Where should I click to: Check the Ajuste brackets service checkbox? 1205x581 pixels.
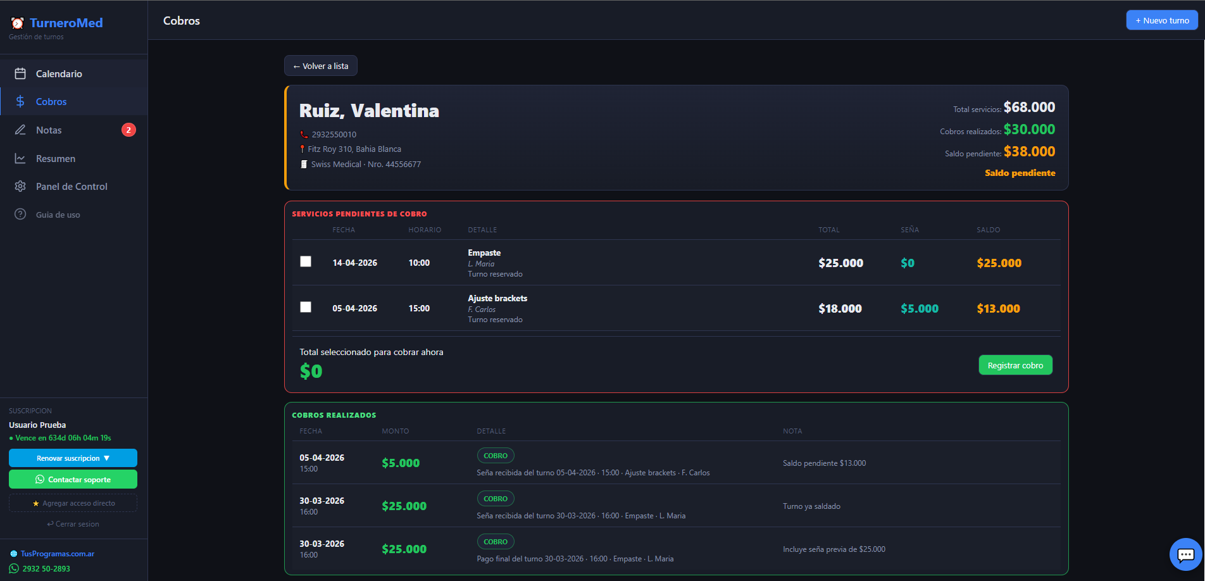coord(306,307)
